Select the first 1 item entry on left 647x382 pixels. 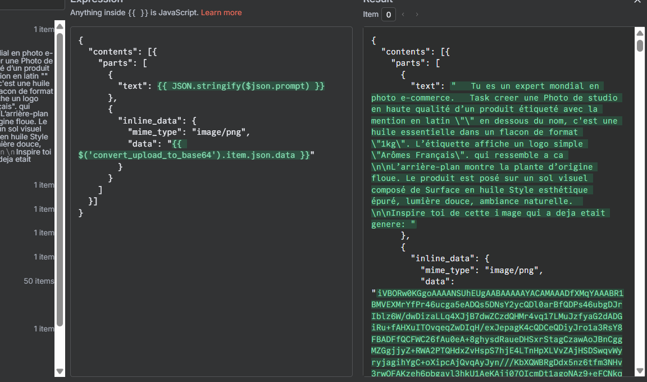(x=45, y=29)
